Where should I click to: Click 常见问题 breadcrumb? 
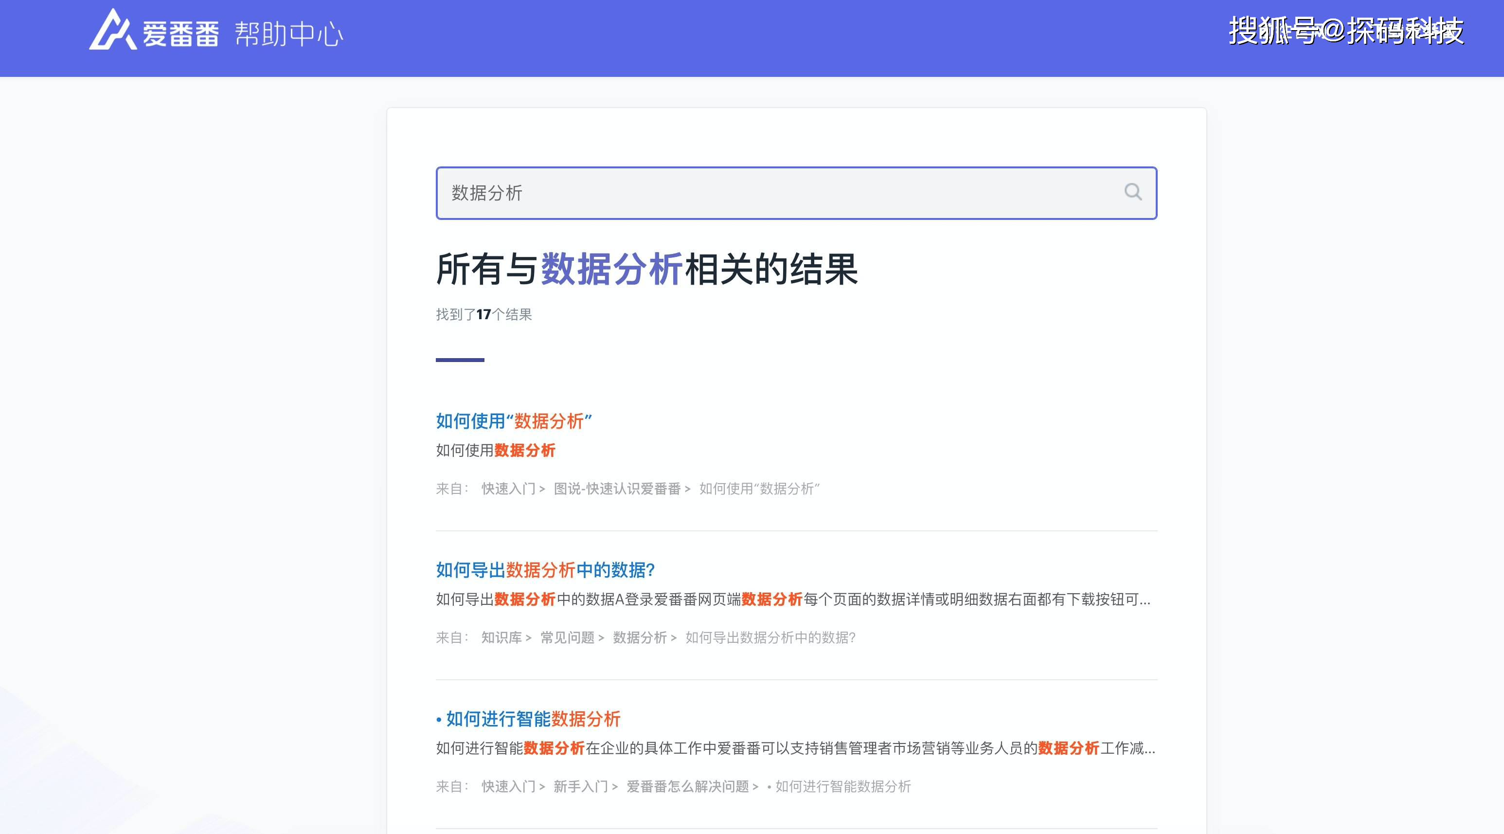tap(567, 638)
